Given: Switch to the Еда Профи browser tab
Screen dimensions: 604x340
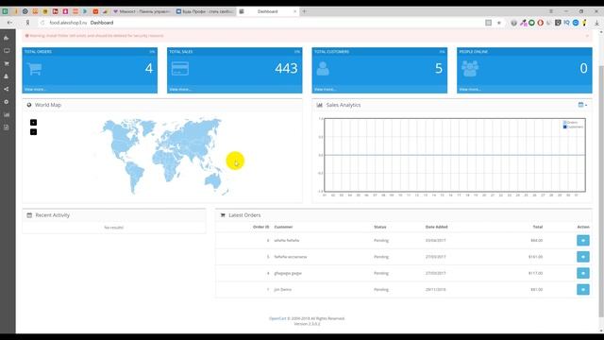Looking at the screenshot, I should click(205, 11).
